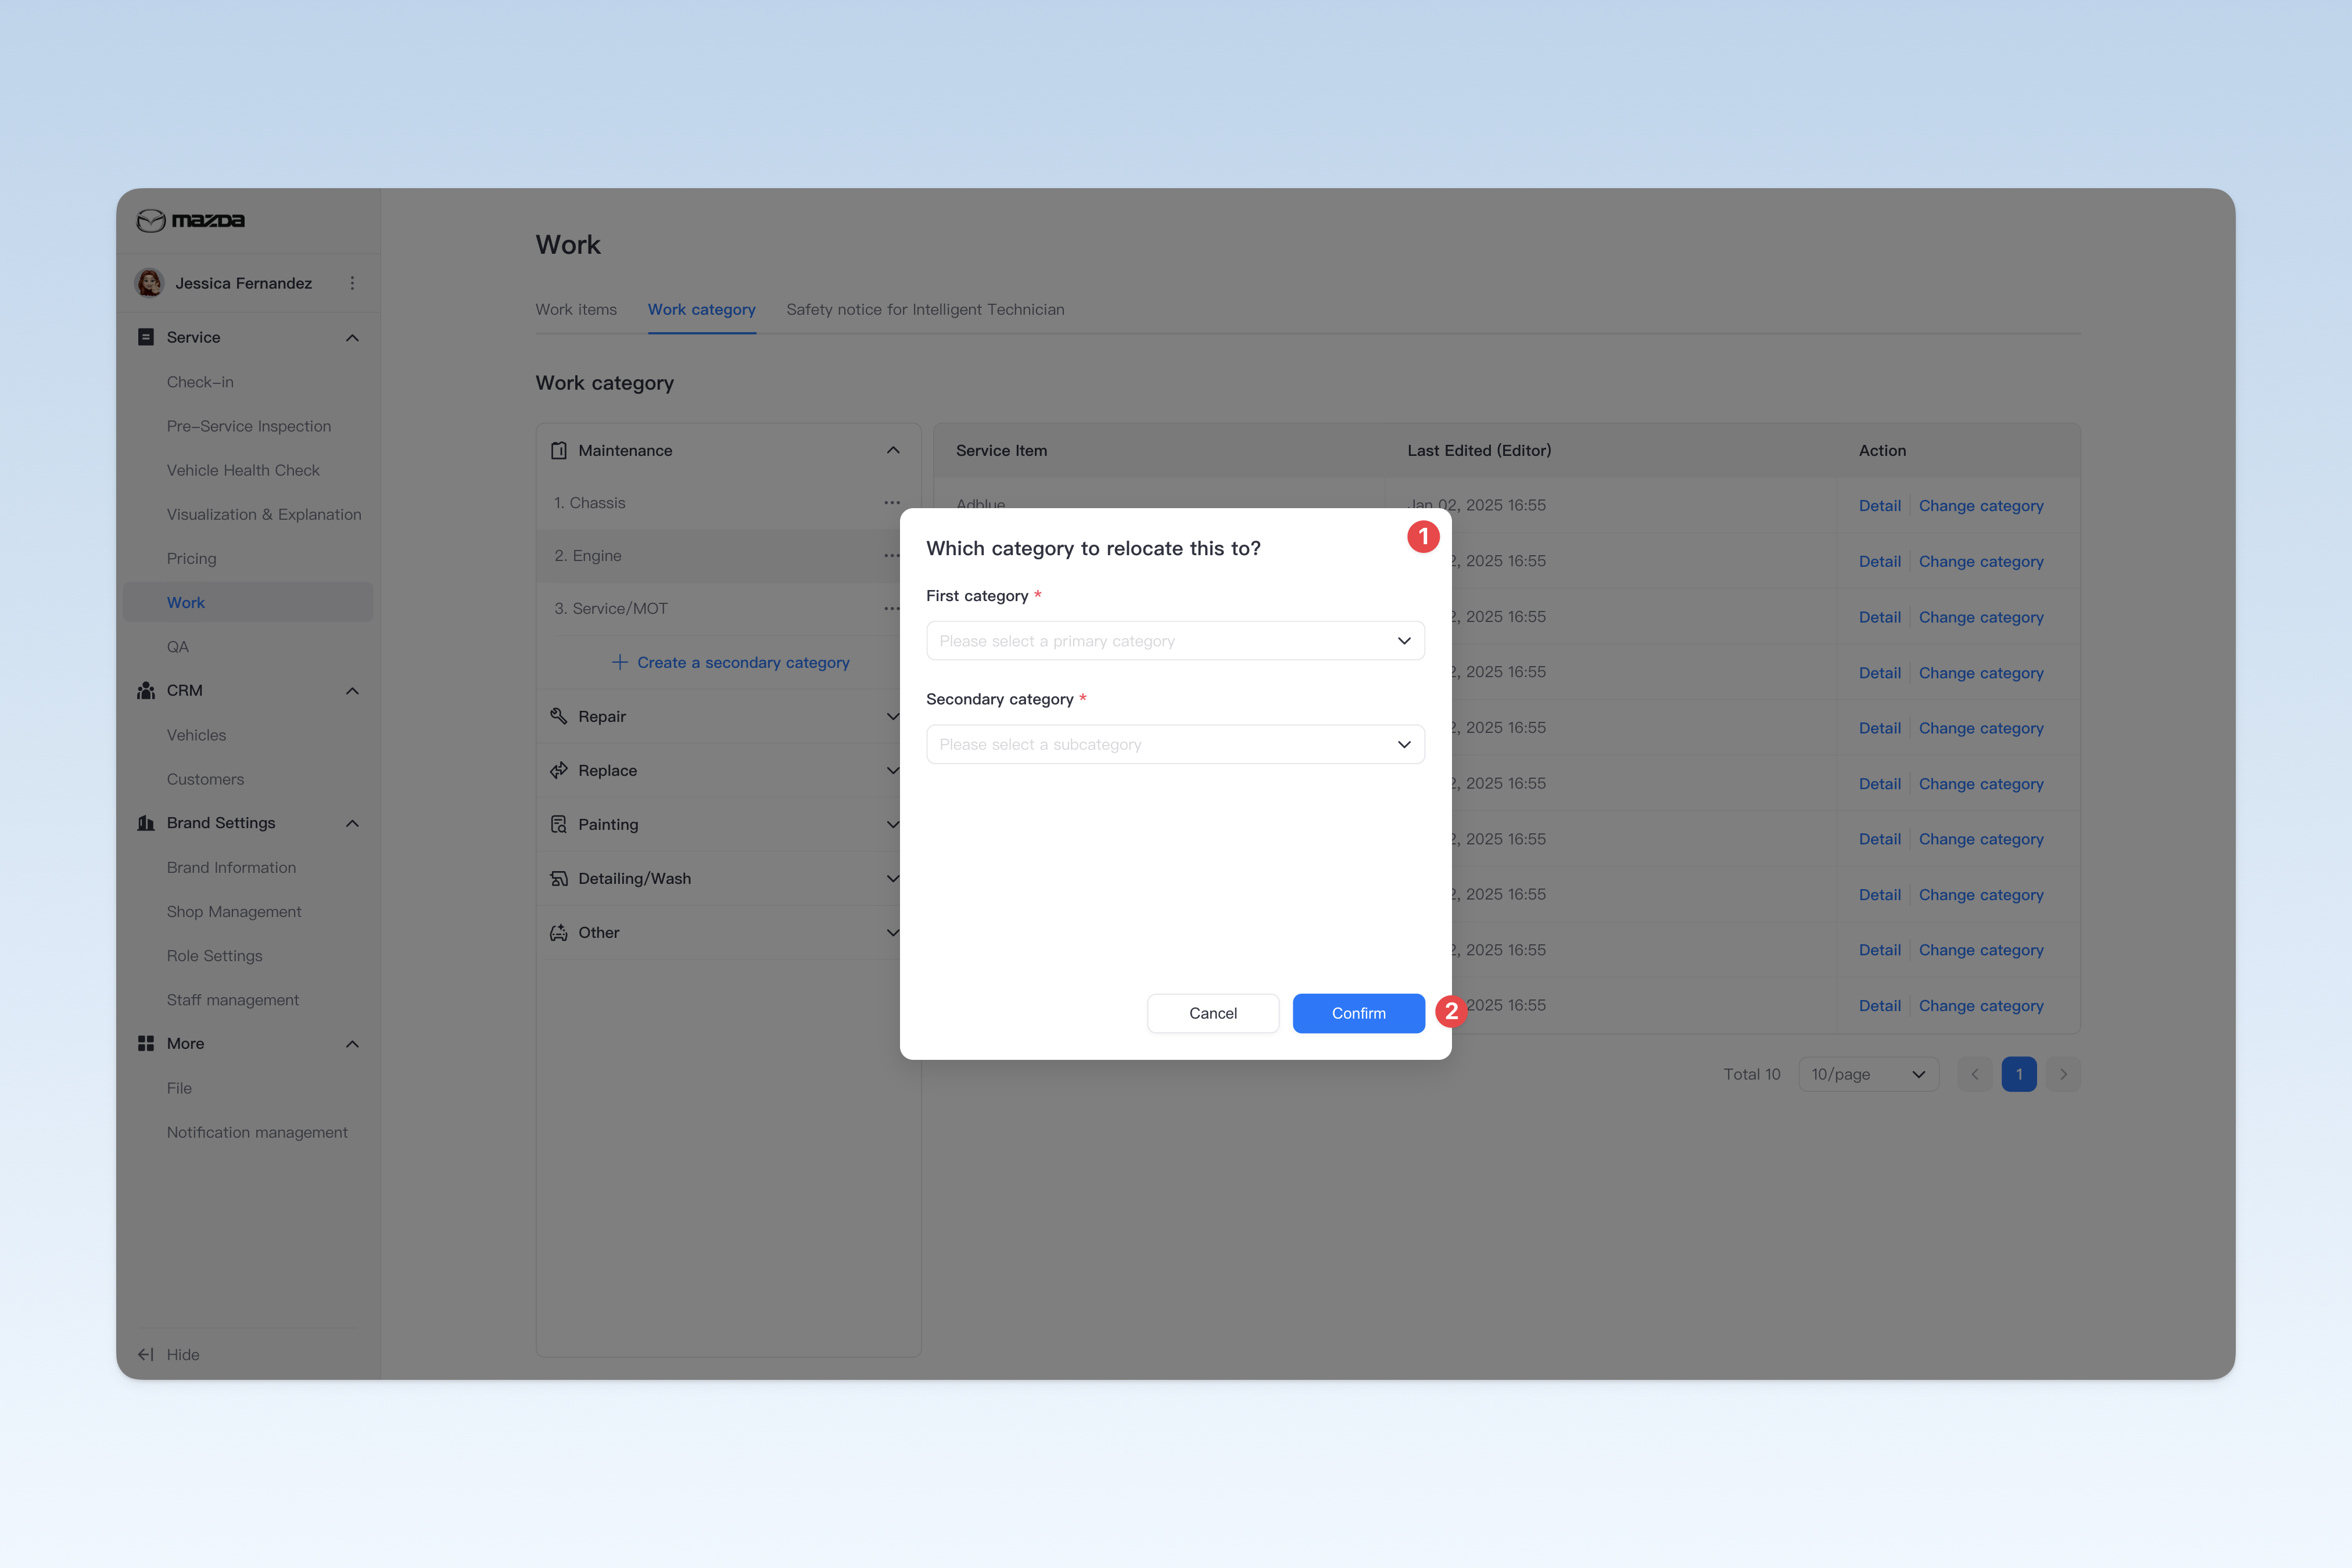Click the More grid icon
The image size is (2352, 1568).
[x=146, y=1044]
